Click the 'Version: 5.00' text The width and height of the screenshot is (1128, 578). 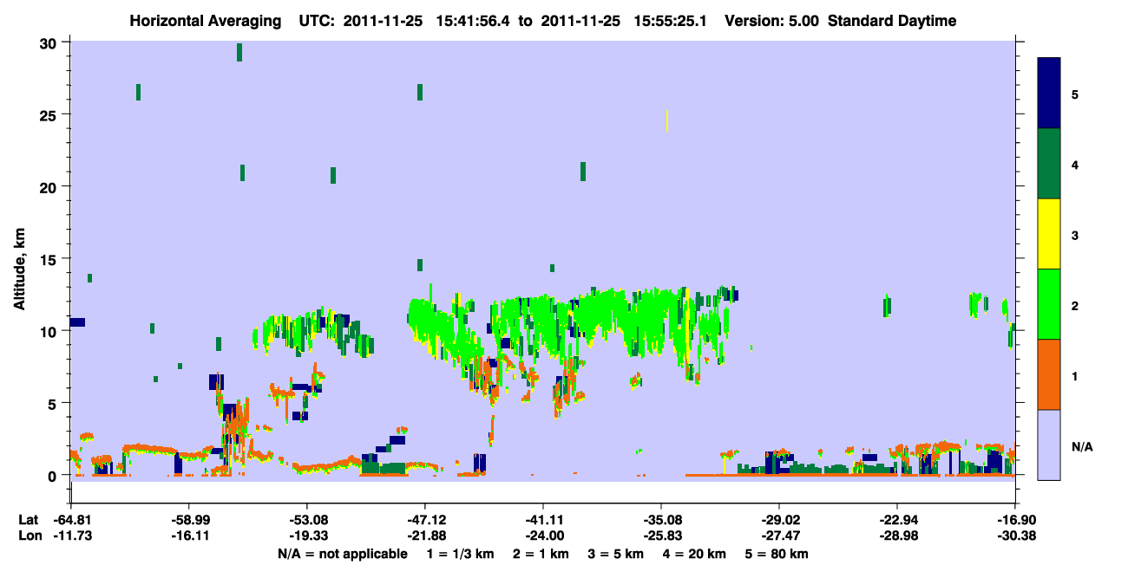coord(773,21)
